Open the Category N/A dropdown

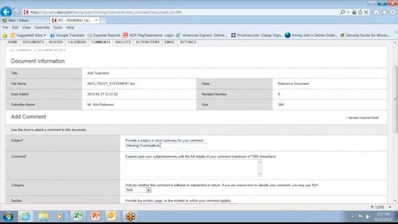coord(138,190)
